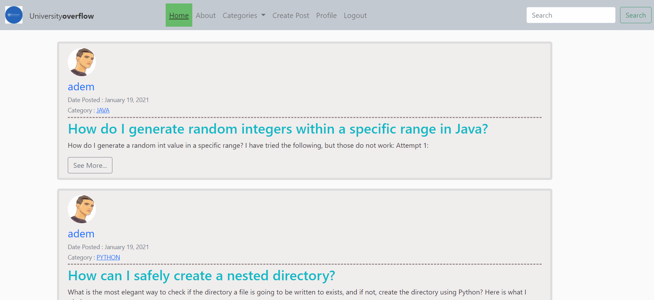Go to the Home nav item

point(179,15)
